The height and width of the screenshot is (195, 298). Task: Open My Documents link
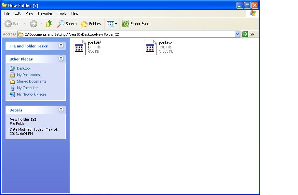click(x=28, y=75)
